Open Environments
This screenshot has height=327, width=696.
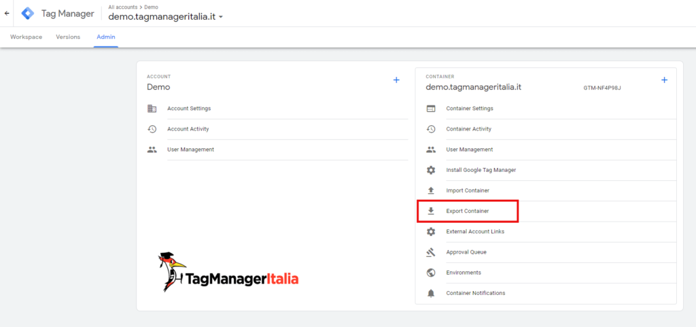464,273
